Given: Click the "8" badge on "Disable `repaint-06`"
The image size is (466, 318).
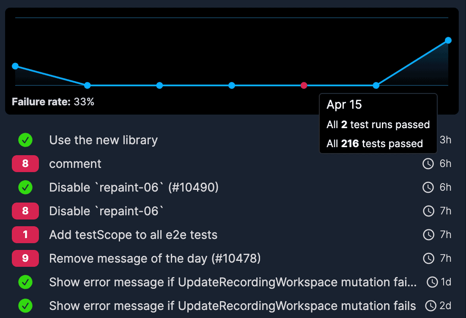Looking at the screenshot, I should [x=25, y=211].
